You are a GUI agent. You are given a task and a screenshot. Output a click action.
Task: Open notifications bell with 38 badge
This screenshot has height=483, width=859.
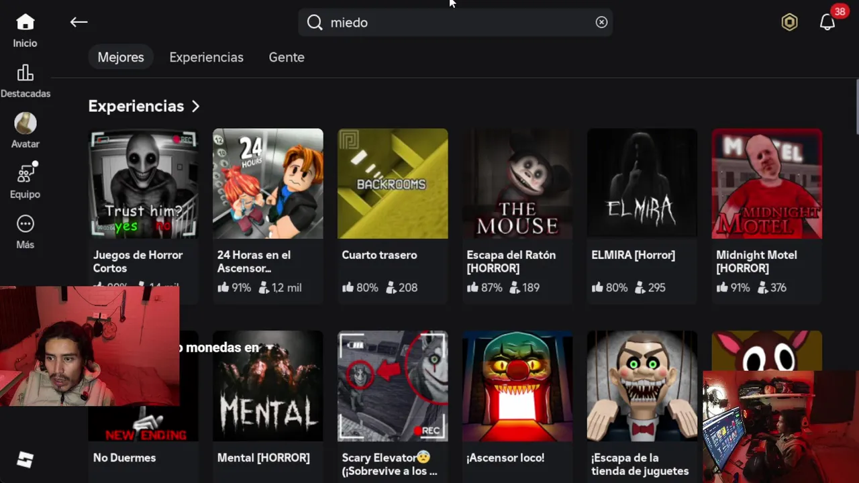(x=827, y=22)
